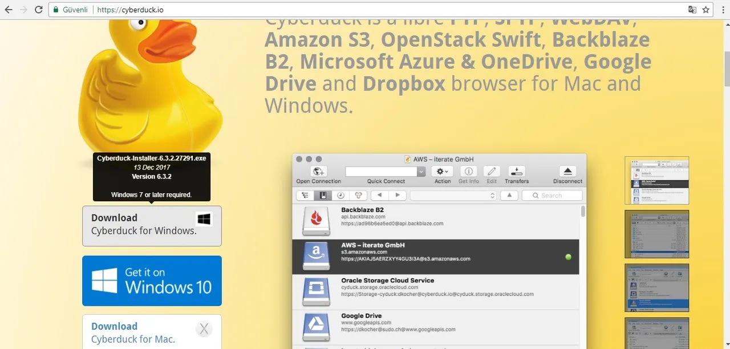Click the green Güvenli secure lock indicator
Image resolution: width=730 pixels, height=349 pixels.
(71, 10)
